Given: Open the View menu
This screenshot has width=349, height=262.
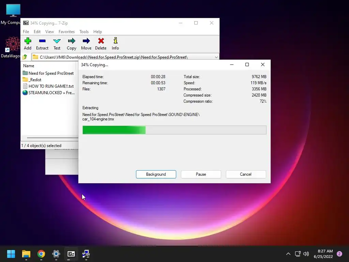Looking at the screenshot, I should 49,32.
